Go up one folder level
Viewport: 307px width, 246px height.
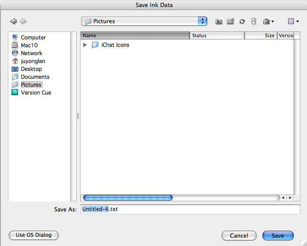(219, 21)
